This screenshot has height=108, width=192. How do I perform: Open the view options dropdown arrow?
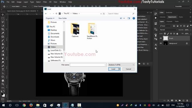(124, 18)
